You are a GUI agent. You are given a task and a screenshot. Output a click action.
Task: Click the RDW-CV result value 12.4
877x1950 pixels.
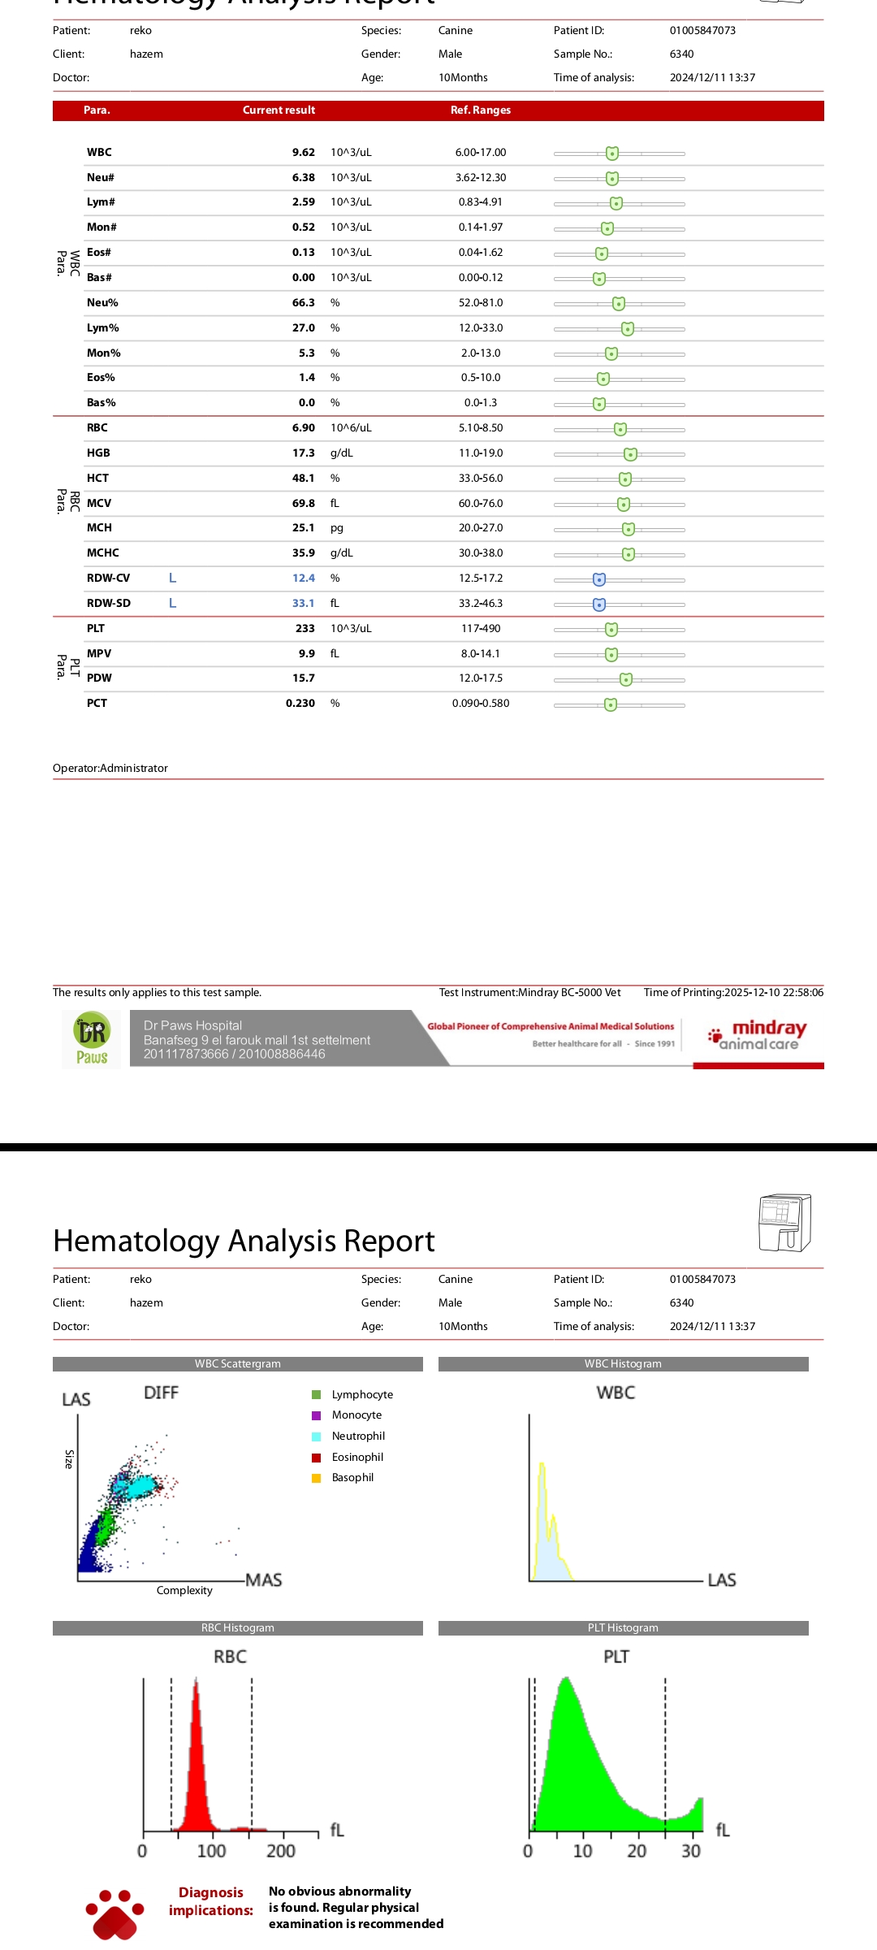point(303,578)
